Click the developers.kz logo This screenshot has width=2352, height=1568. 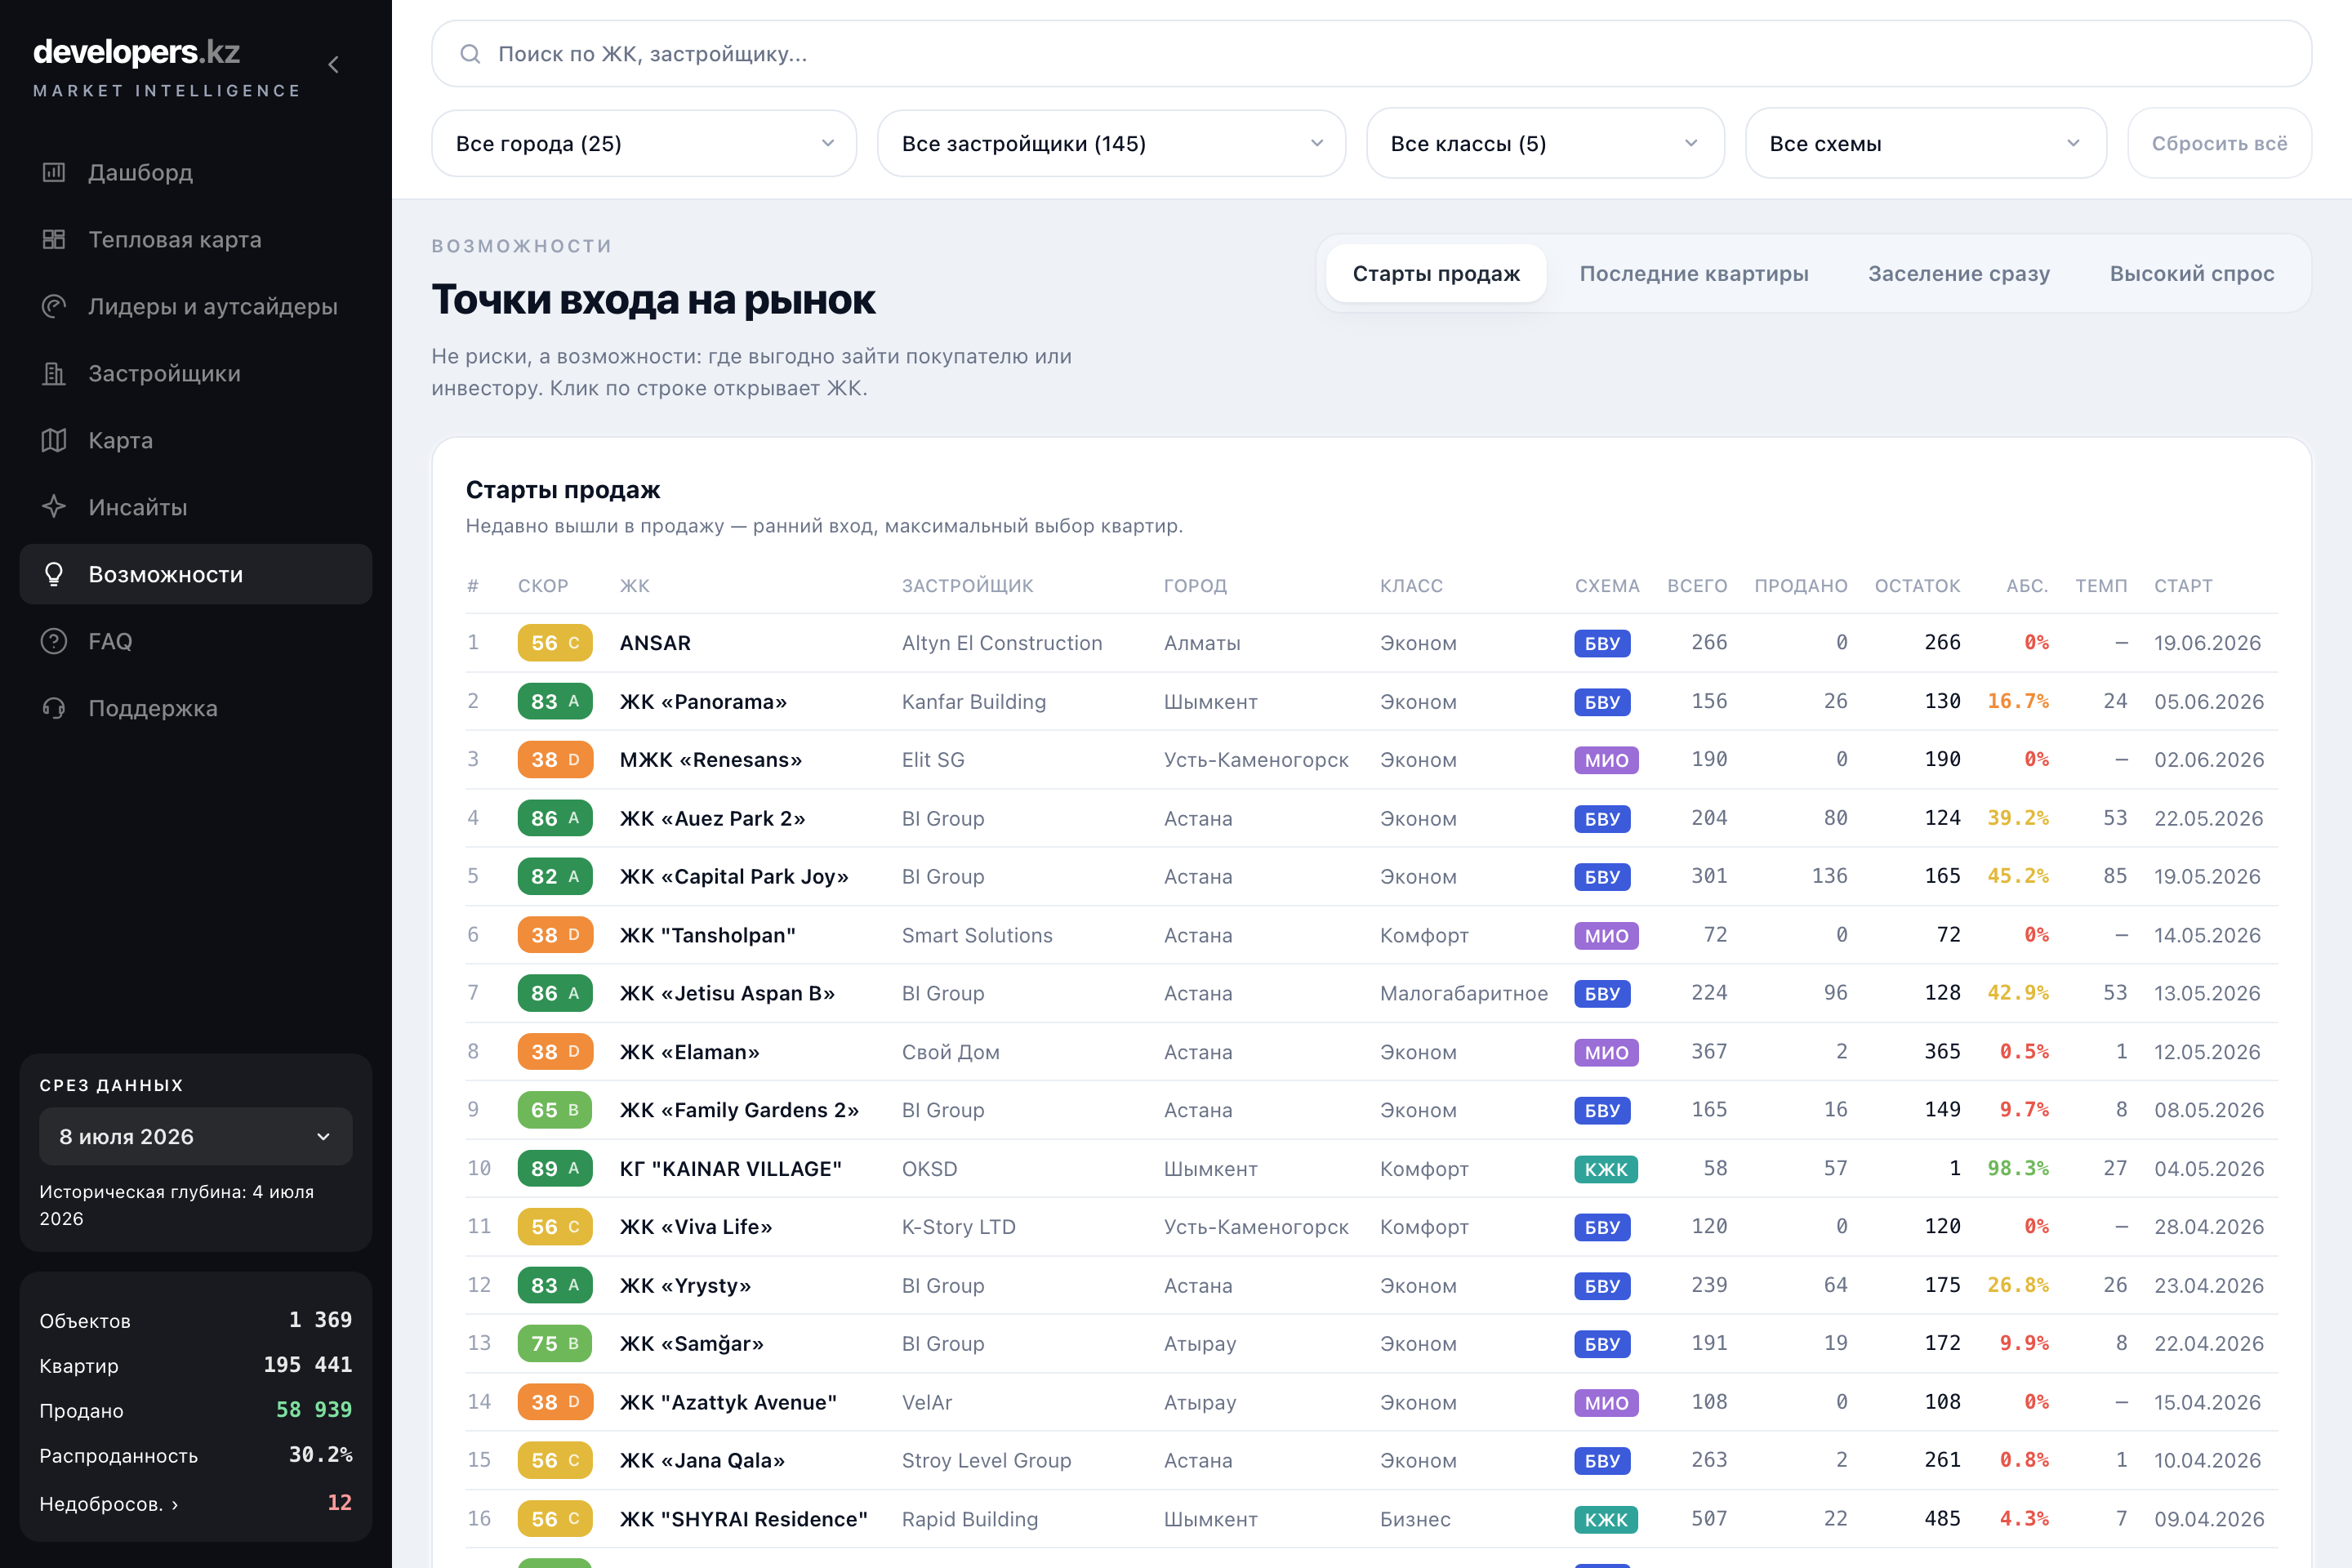coord(137,51)
